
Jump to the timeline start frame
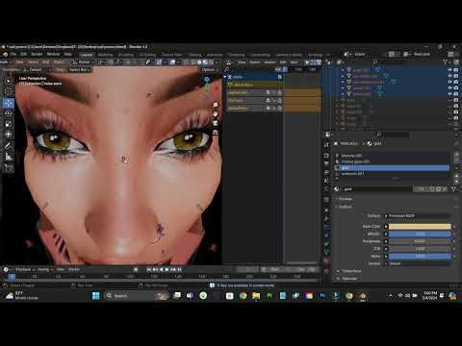pos(149,269)
